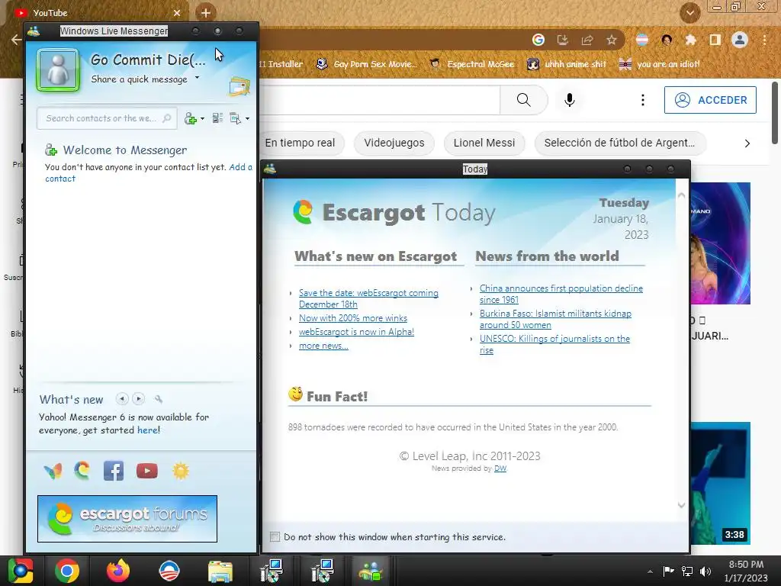Click the share page icon in Chrome
Viewport: 781px width, 586px height.
tap(587, 40)
